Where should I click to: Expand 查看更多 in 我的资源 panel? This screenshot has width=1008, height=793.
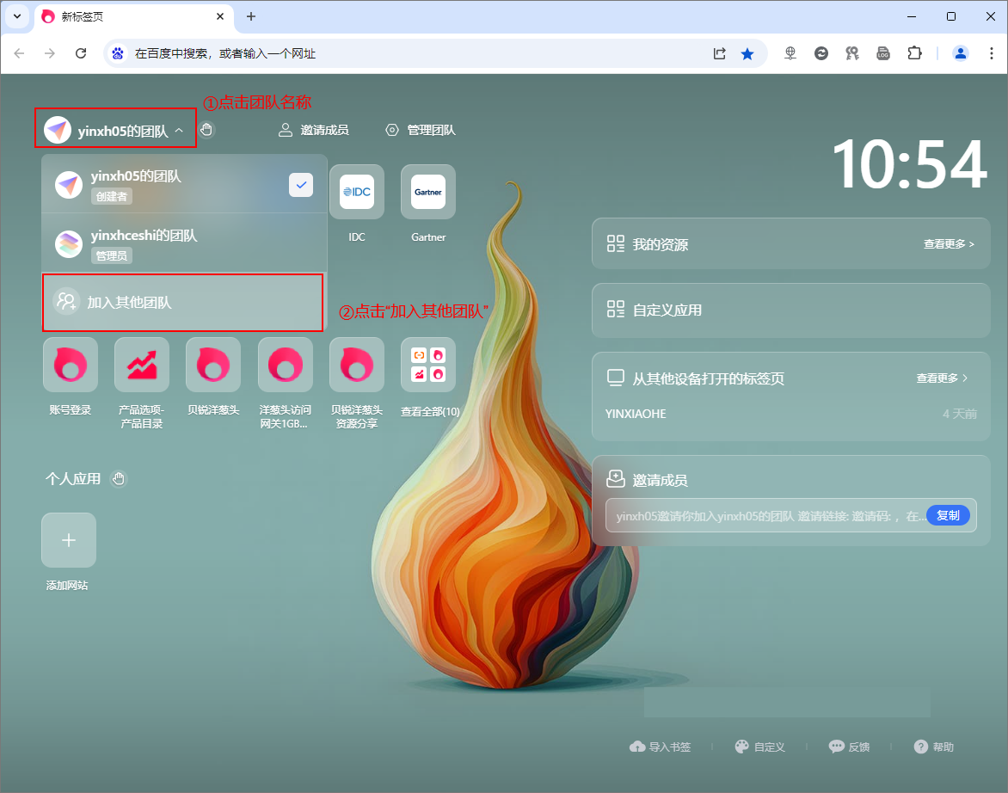pyautogui.click(x=949, y=244)
